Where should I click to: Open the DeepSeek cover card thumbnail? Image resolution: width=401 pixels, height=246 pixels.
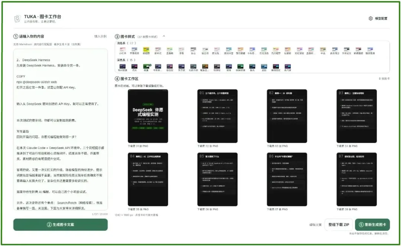(x=148, y=116)
